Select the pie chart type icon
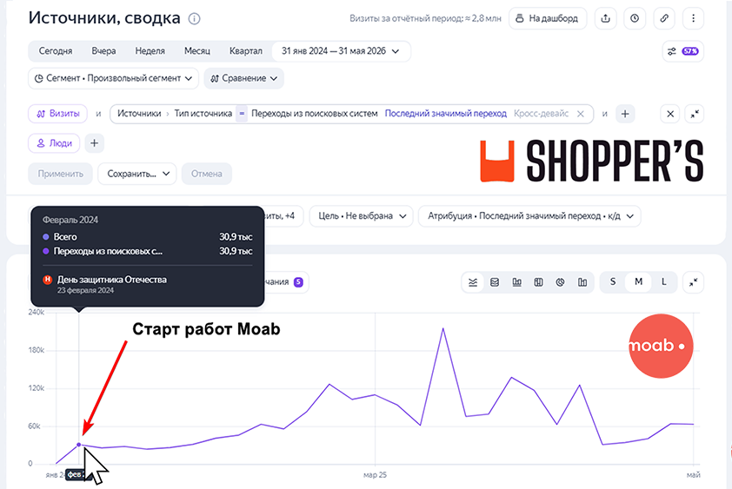The image size is (732, 489). [x=560, y=281]
